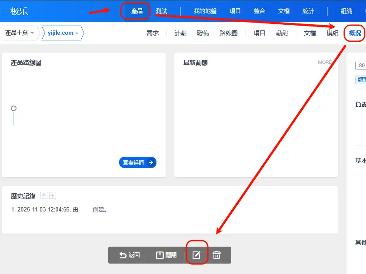The width and height of the screenshot is (366, 274).
Task: Switch to the 測試 tab
Action: (x=161, y=11)
